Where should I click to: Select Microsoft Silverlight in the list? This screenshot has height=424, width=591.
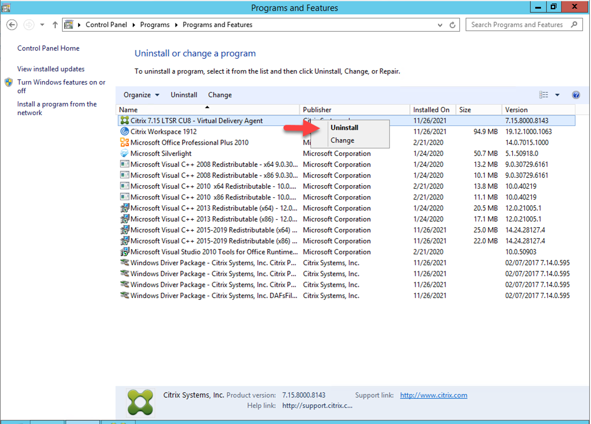(x=161, y=154)
